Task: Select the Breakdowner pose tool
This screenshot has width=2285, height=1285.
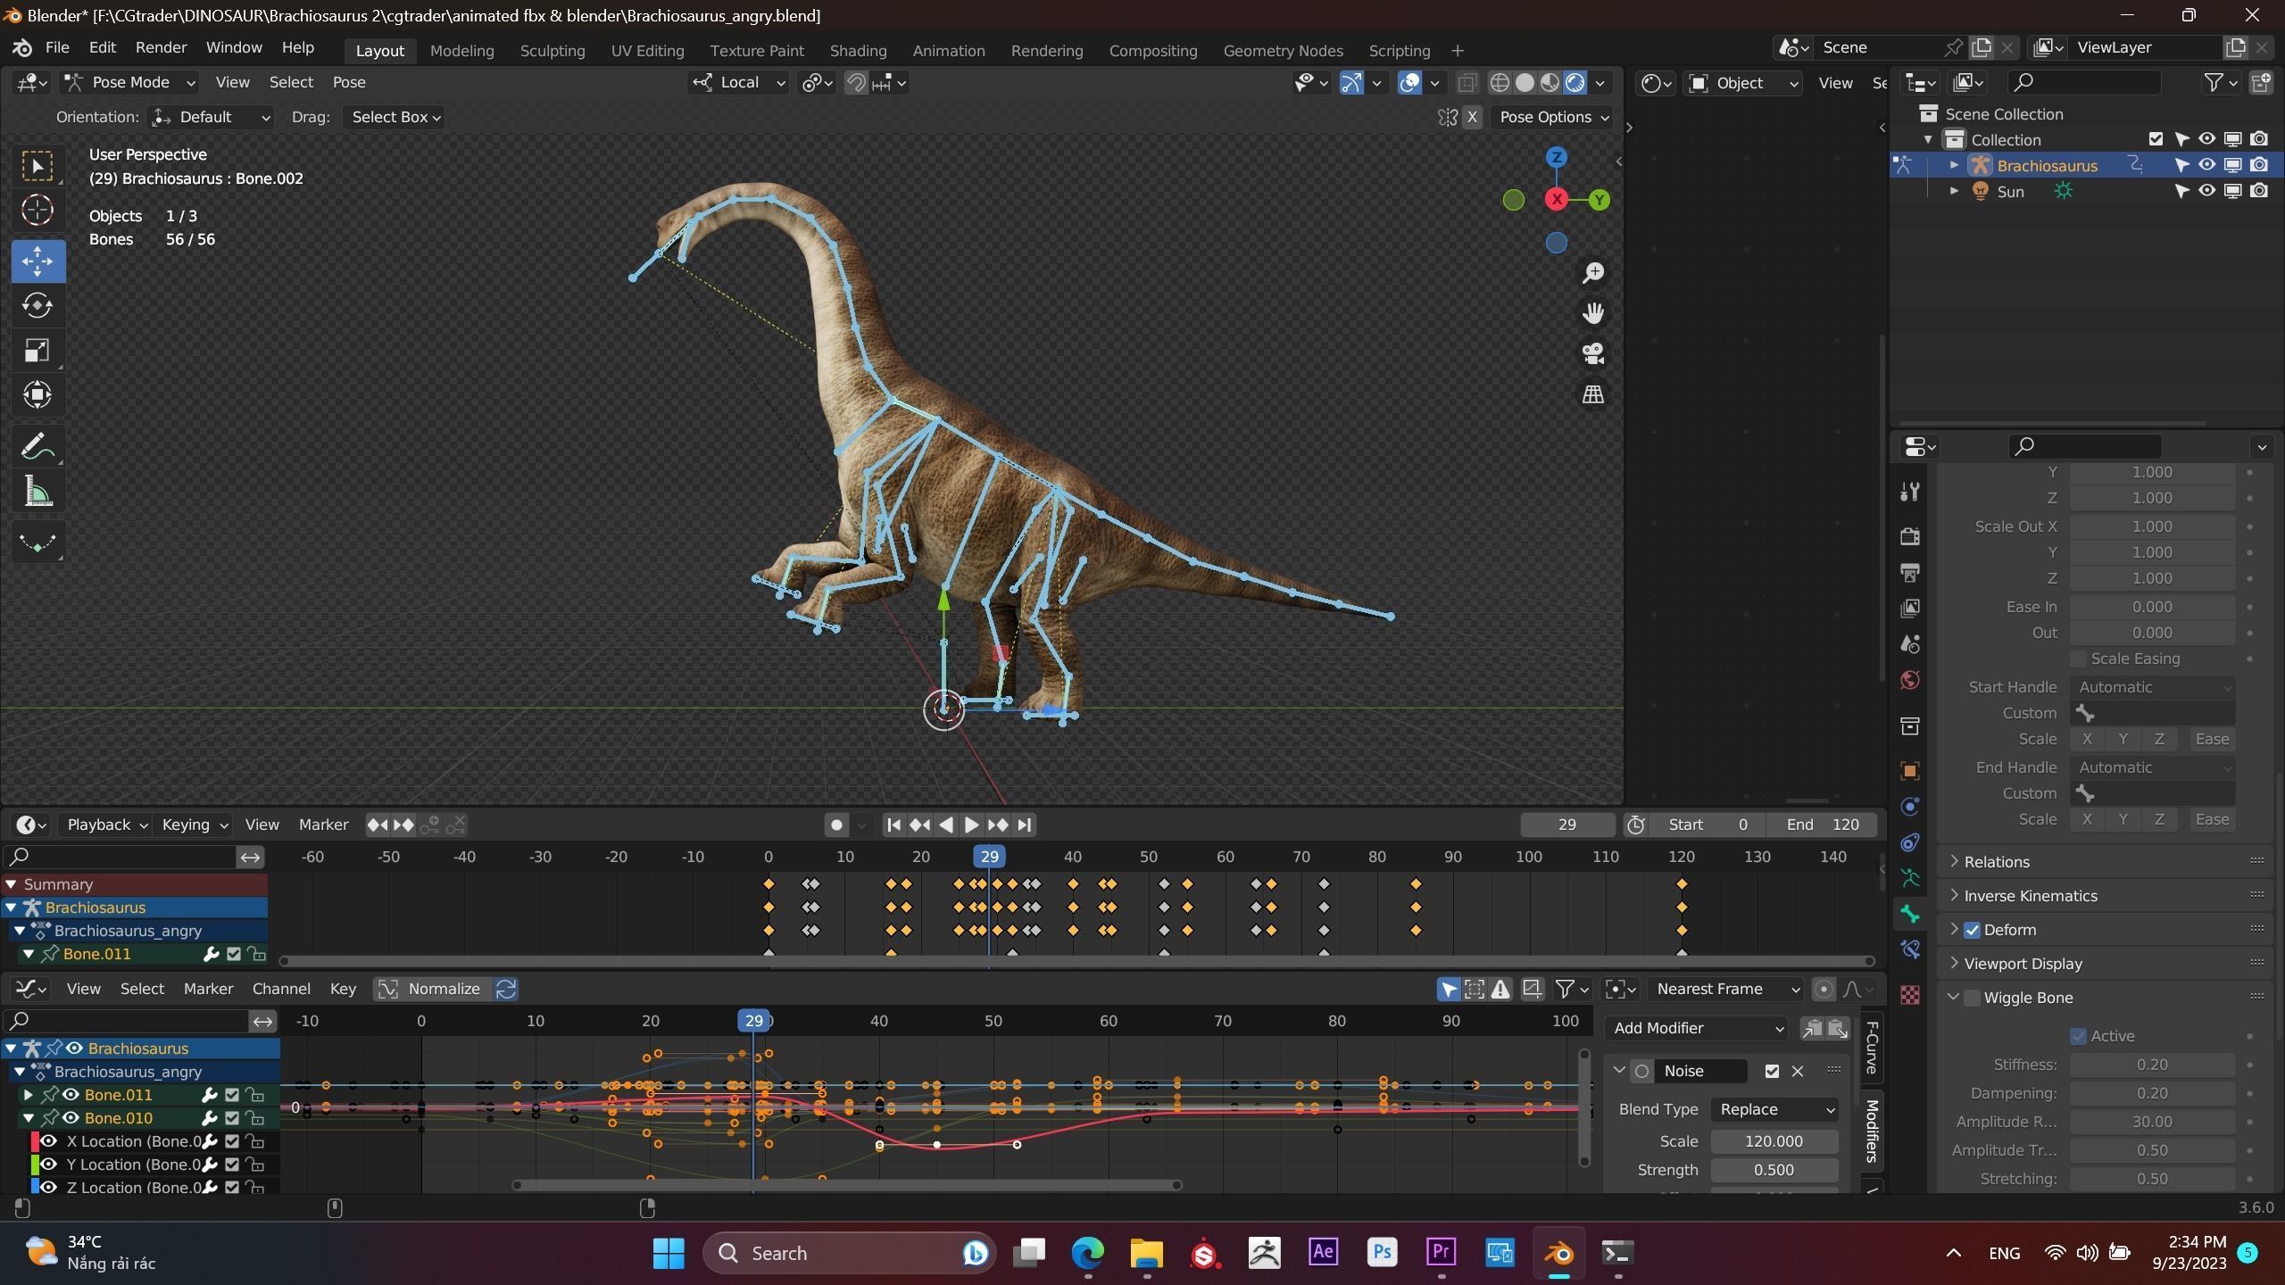Action: point(37,542)
